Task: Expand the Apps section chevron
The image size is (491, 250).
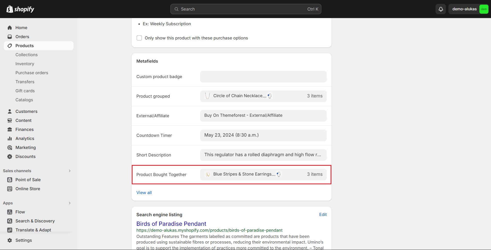Action: [70, 203]
